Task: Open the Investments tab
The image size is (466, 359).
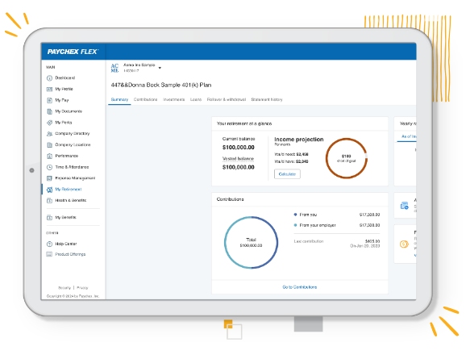Action: [174, 100]
